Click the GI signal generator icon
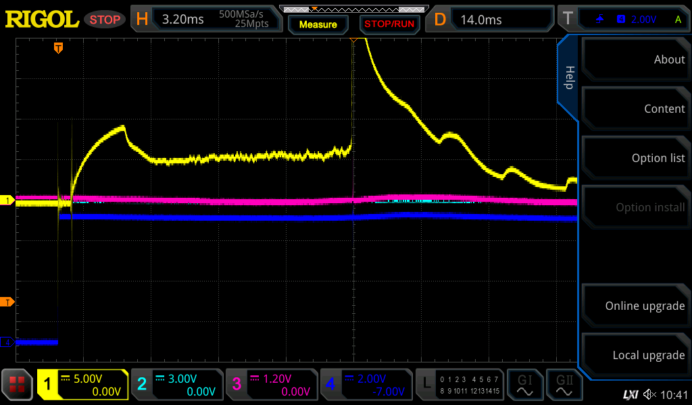The width and height of the screenshot is (692, 405). coord(524,385)
